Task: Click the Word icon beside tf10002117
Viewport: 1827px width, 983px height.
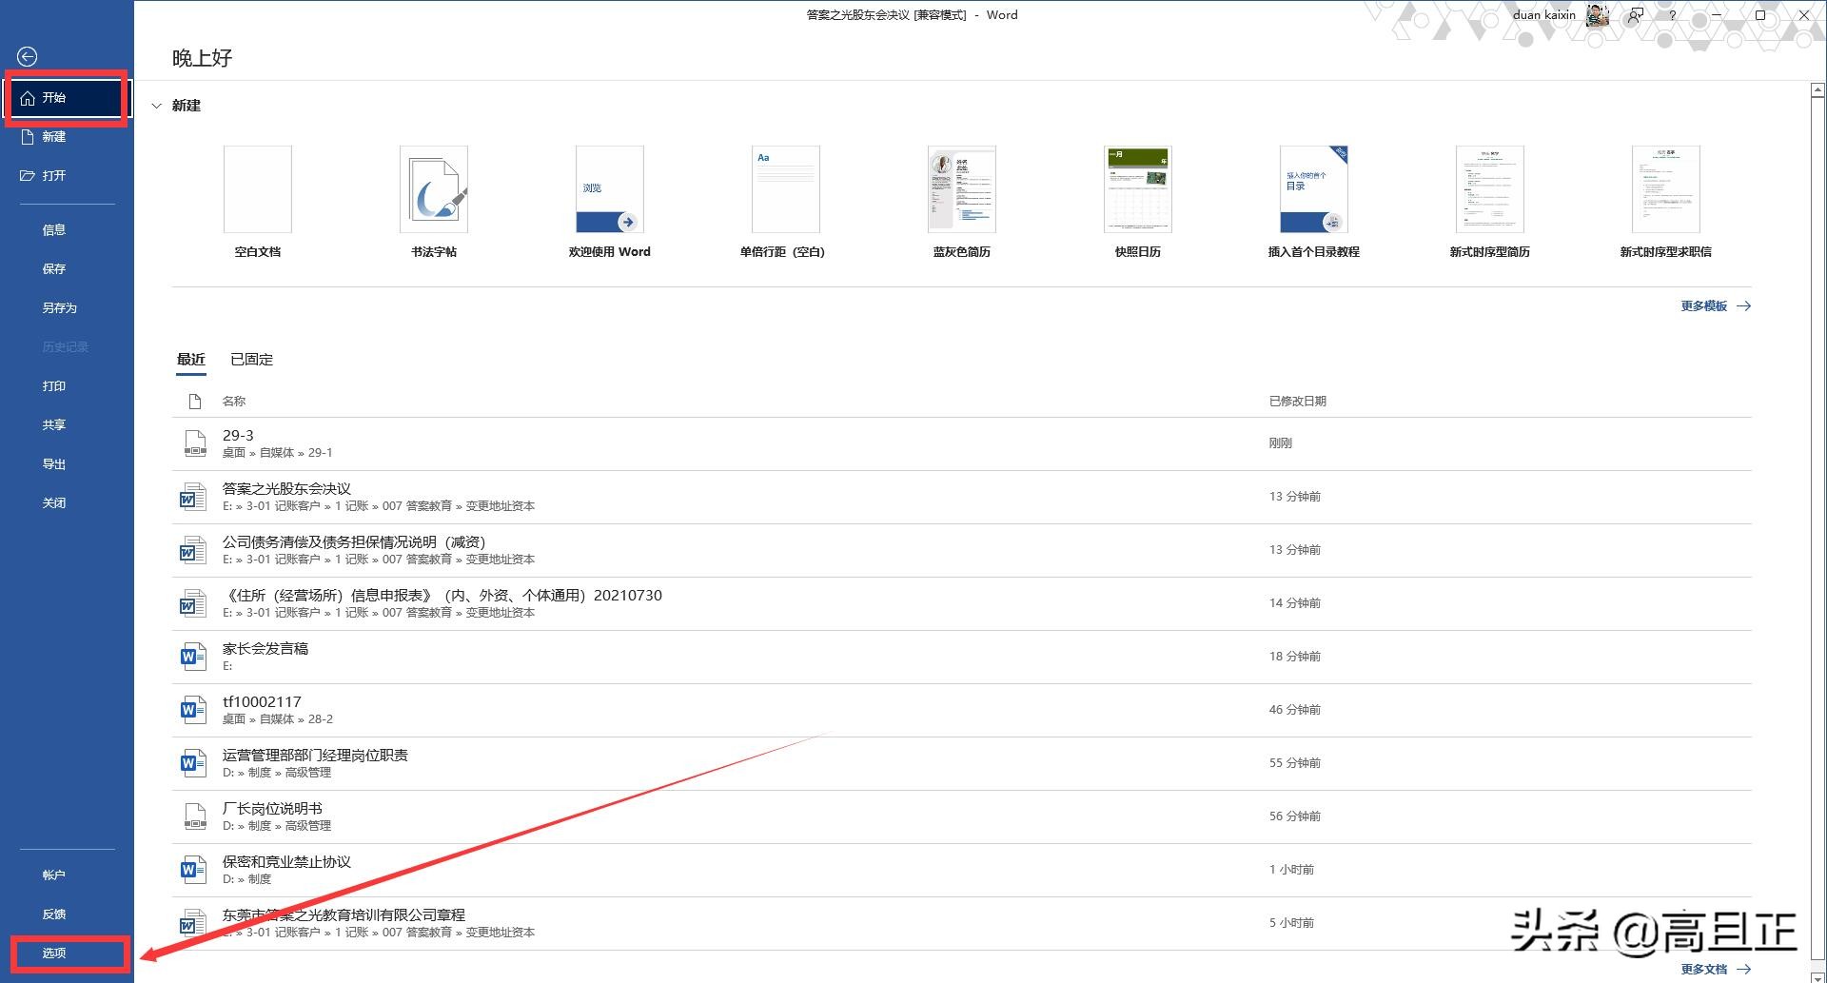Action: click(x=194, y=710)
